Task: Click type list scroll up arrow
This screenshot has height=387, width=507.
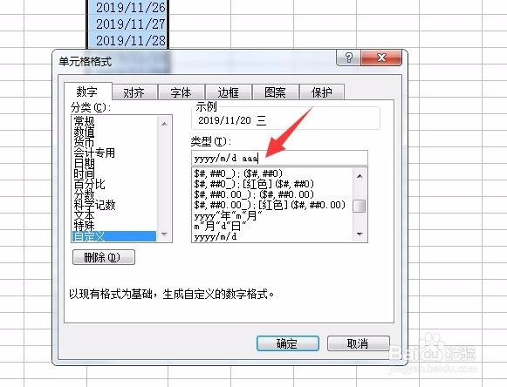Action: tap(360, 176)
